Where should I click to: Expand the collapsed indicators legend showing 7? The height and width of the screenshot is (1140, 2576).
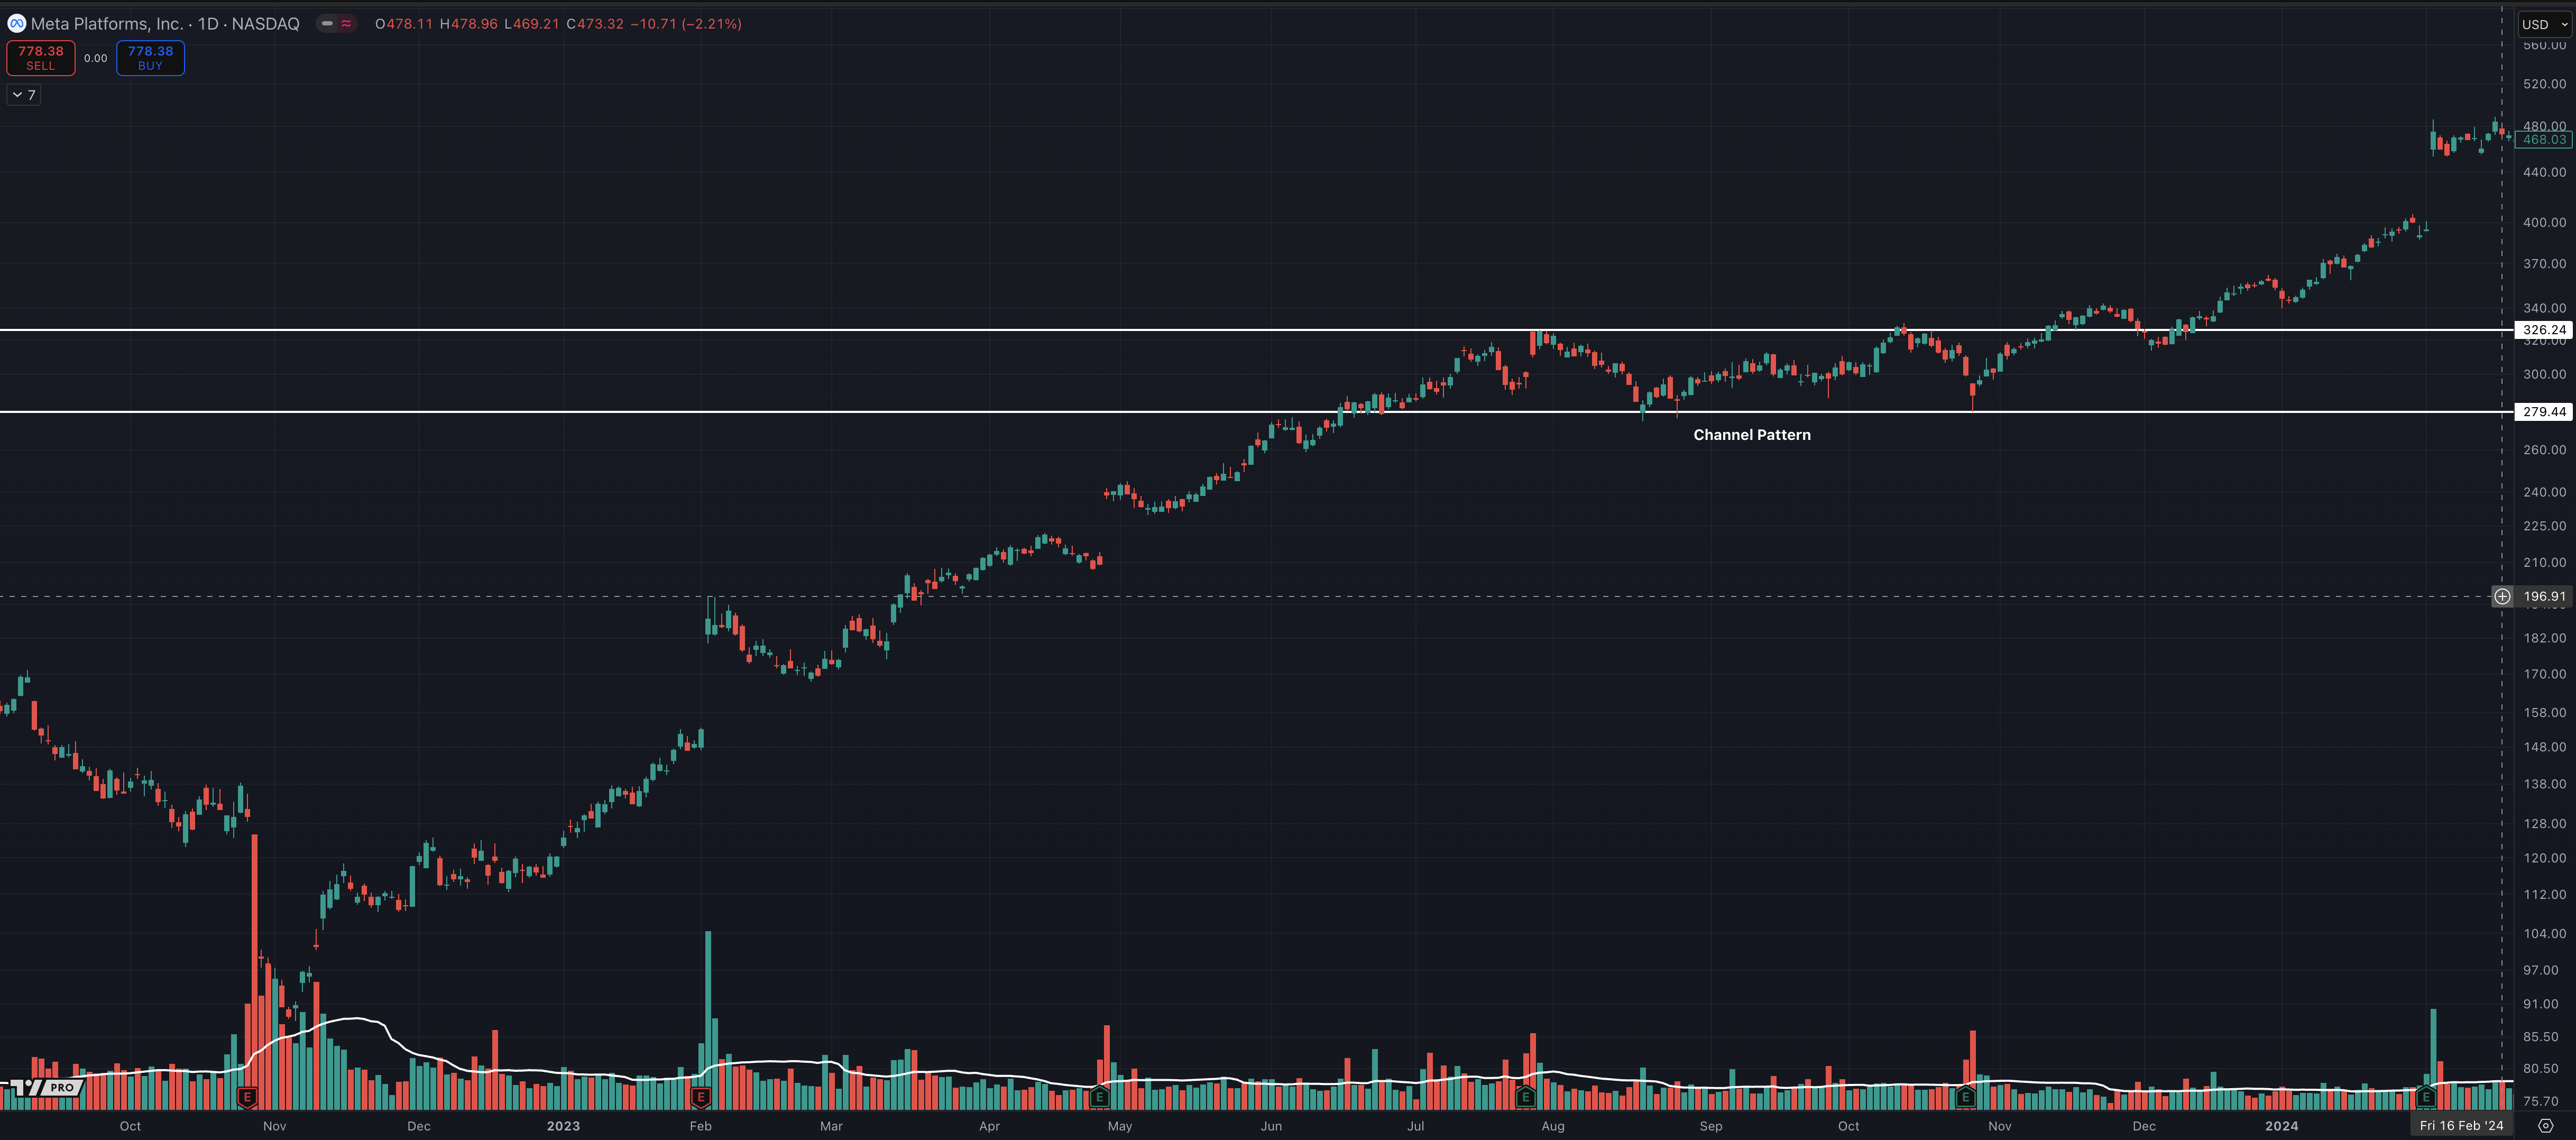coord(24,95)
